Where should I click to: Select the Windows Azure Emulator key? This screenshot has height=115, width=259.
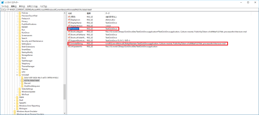(x=27, y=111)
